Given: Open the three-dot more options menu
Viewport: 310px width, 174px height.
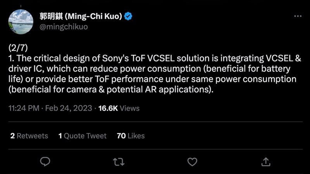Looking at the screenshot, I should (298, 16).
